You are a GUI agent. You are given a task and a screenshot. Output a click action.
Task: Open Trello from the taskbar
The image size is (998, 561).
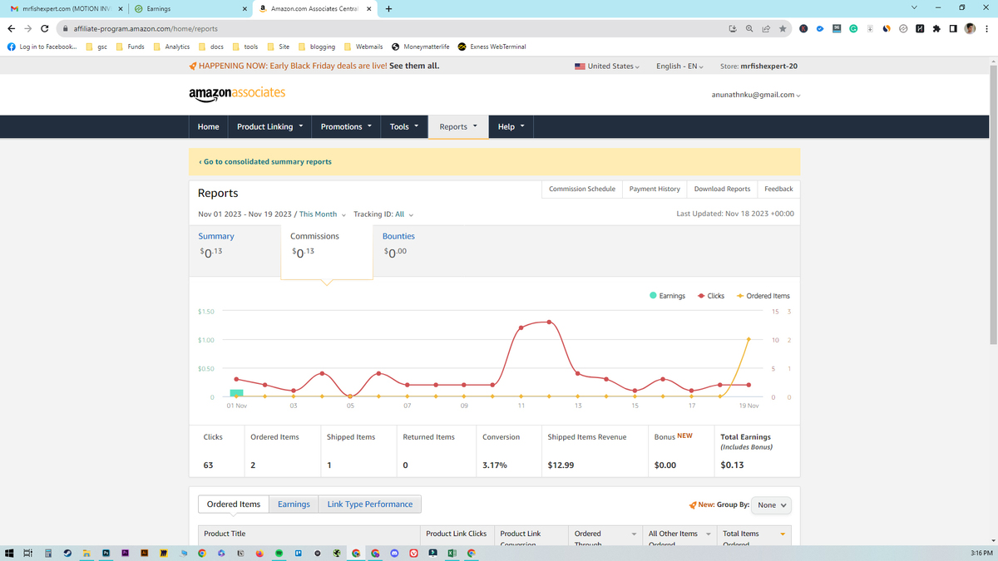click(299, 553)
